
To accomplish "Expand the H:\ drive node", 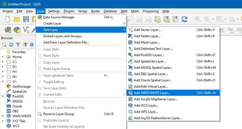I will point(3,71).
